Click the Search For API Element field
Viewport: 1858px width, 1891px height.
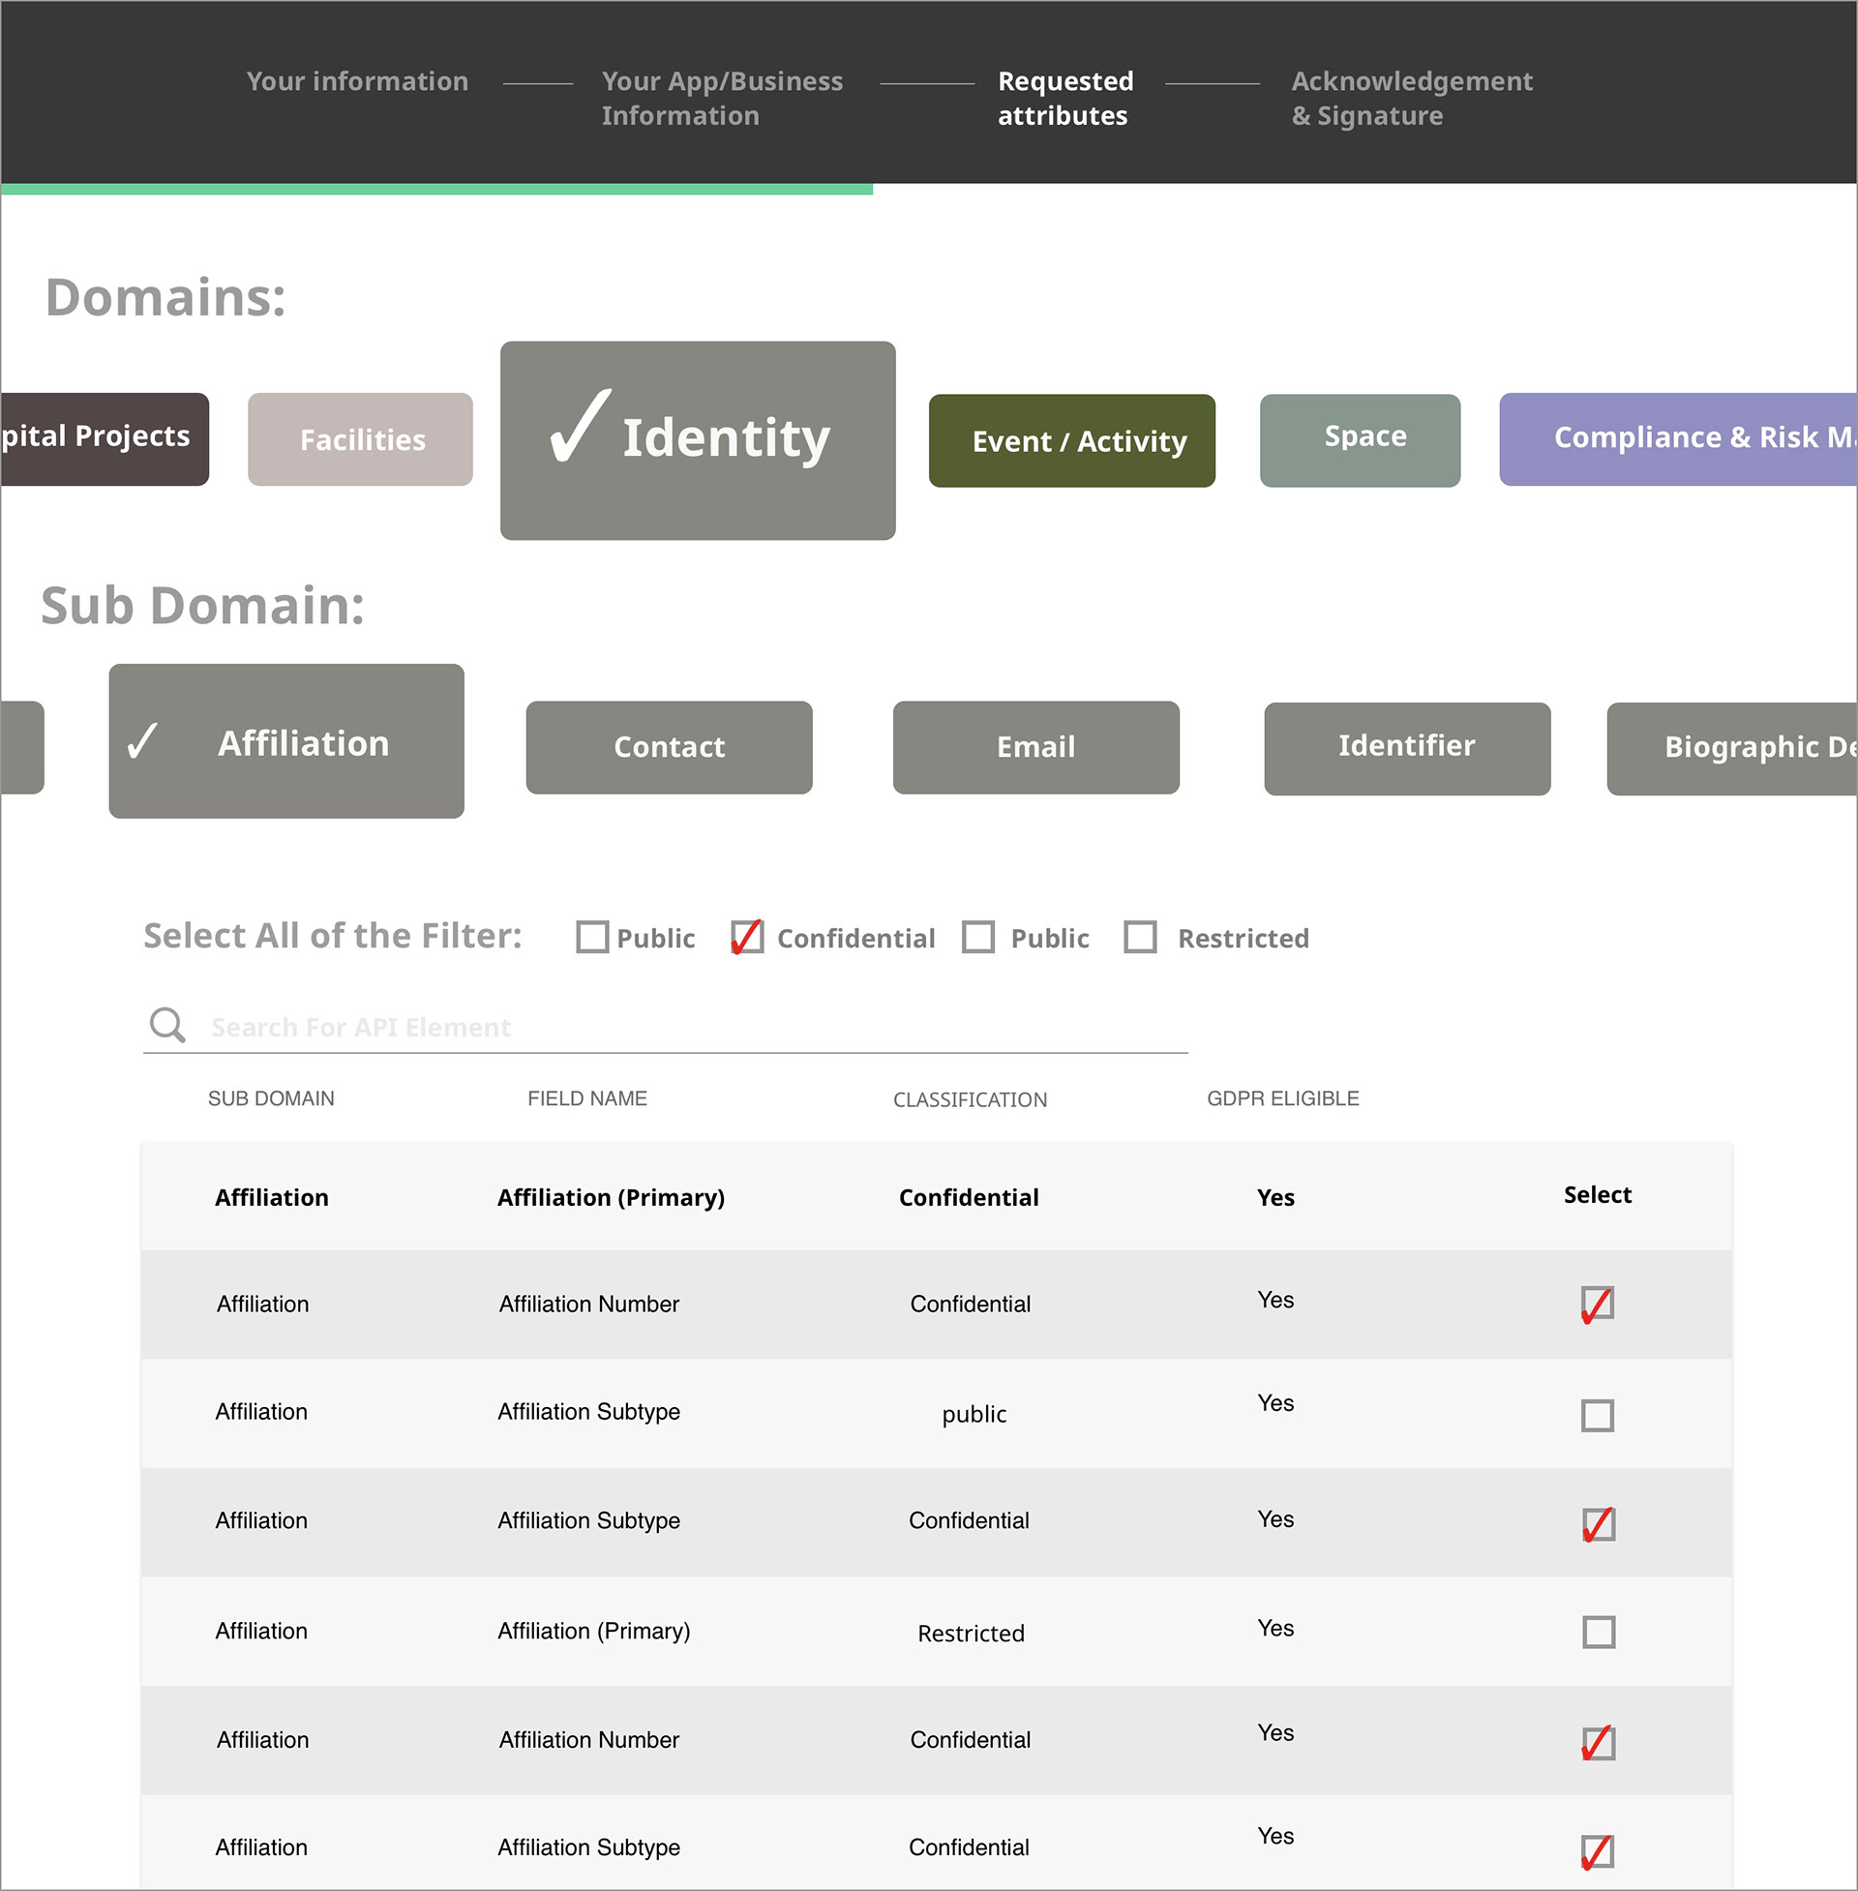(665, 1027)
